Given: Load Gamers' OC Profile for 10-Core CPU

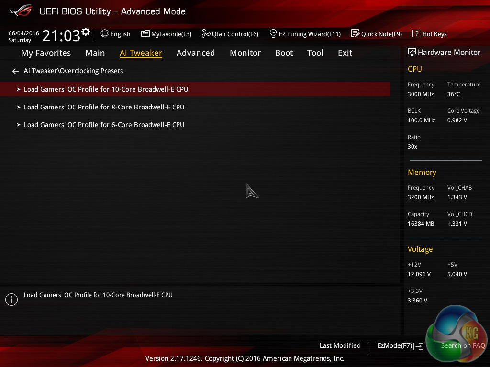Looking at the screenshot, I should [195, 89].
